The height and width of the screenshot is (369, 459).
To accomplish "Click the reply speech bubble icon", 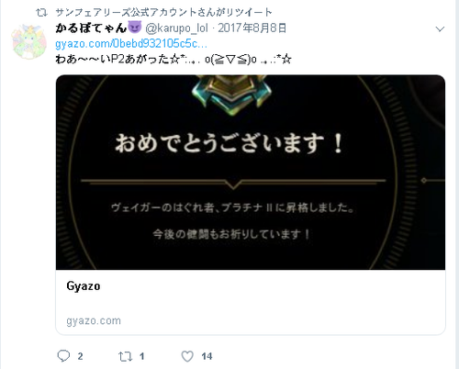I will [63, 356].
